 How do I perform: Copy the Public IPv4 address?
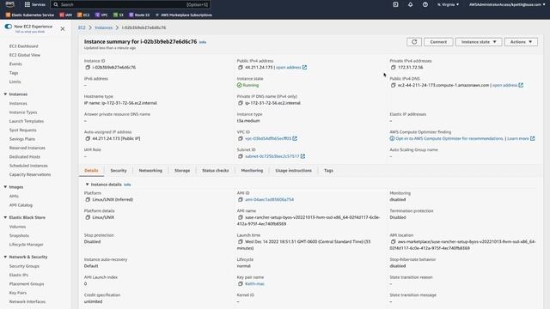241,67
